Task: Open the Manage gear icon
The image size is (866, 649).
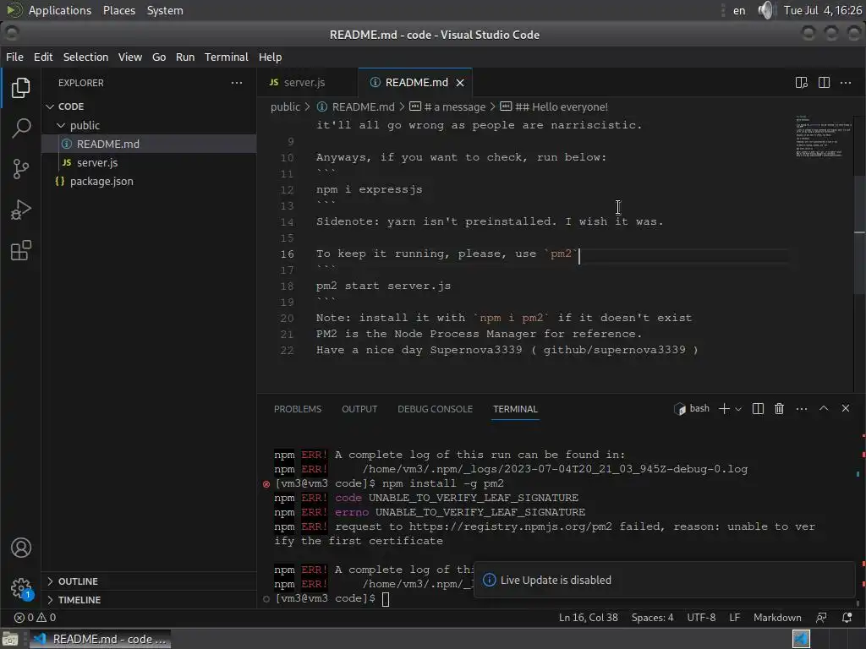Action: (20, 587)
